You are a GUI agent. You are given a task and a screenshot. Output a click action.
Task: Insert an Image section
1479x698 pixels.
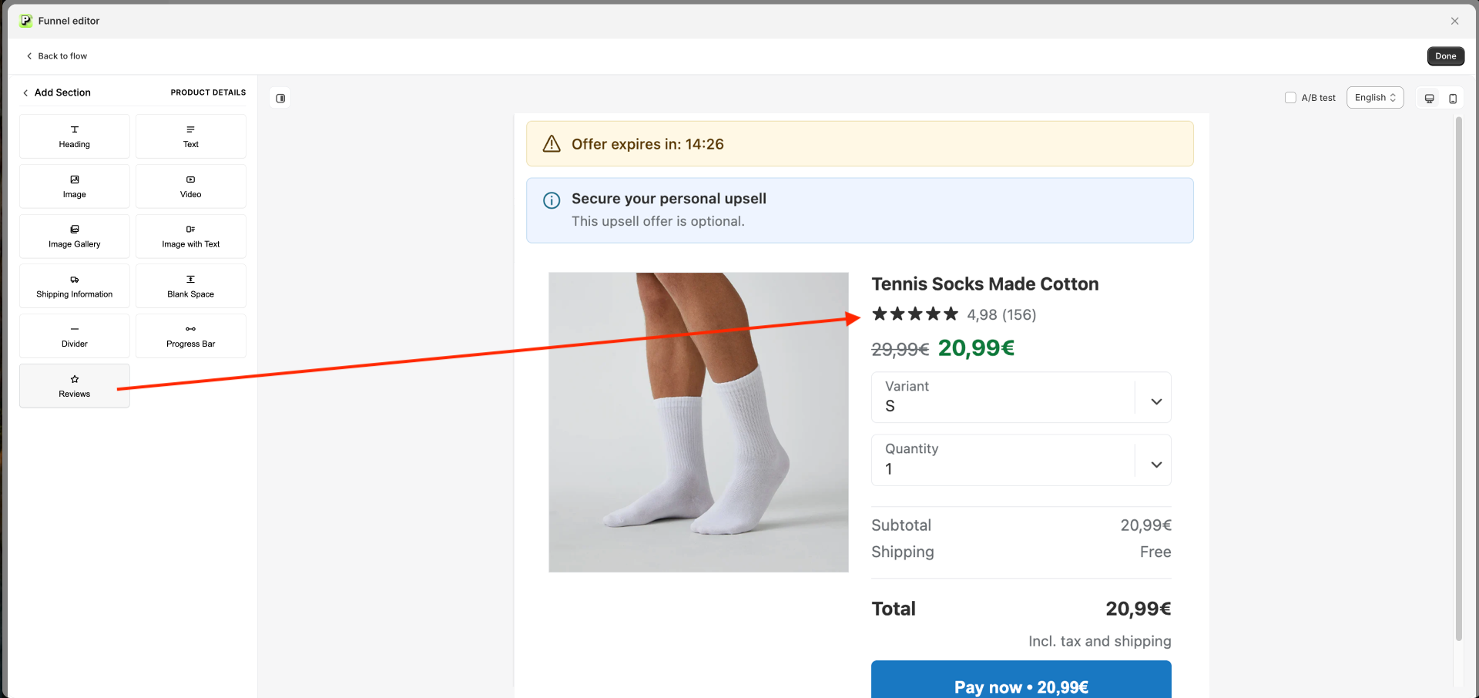(75, 186)
